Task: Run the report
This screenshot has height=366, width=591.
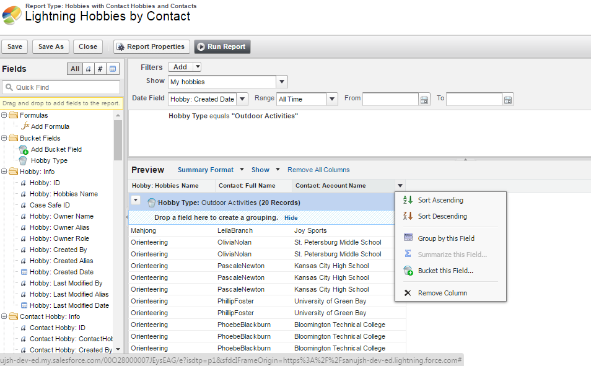Action: tap(222, 46)
